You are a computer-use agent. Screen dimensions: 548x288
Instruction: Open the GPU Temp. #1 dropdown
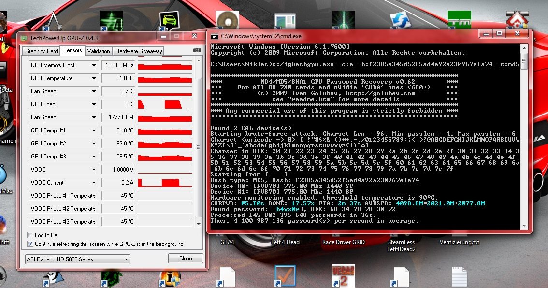click(x=94, y=130)
